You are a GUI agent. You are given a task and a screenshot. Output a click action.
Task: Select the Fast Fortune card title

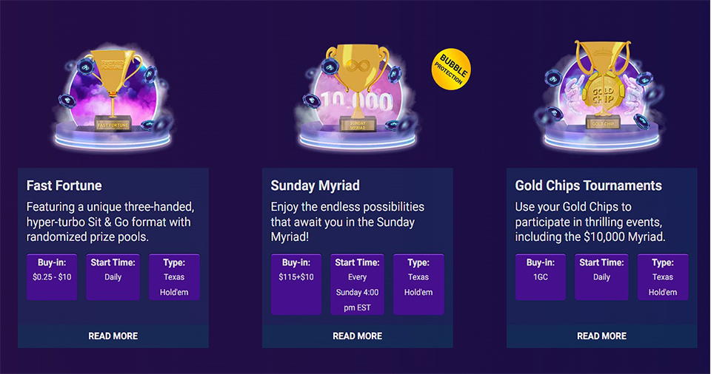[64, 186]
